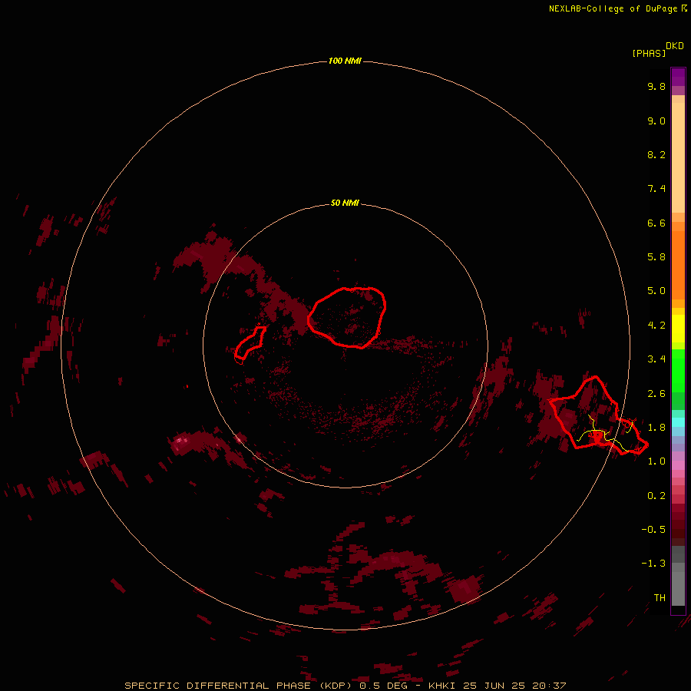Screen dimensions: 691x691
Task: Click the purple top segment of color bar
Action: 678,78
